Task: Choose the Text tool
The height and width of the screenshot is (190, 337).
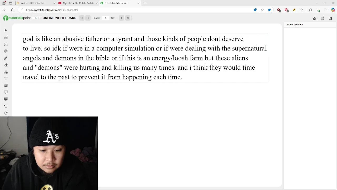Action: pos(6,79)
